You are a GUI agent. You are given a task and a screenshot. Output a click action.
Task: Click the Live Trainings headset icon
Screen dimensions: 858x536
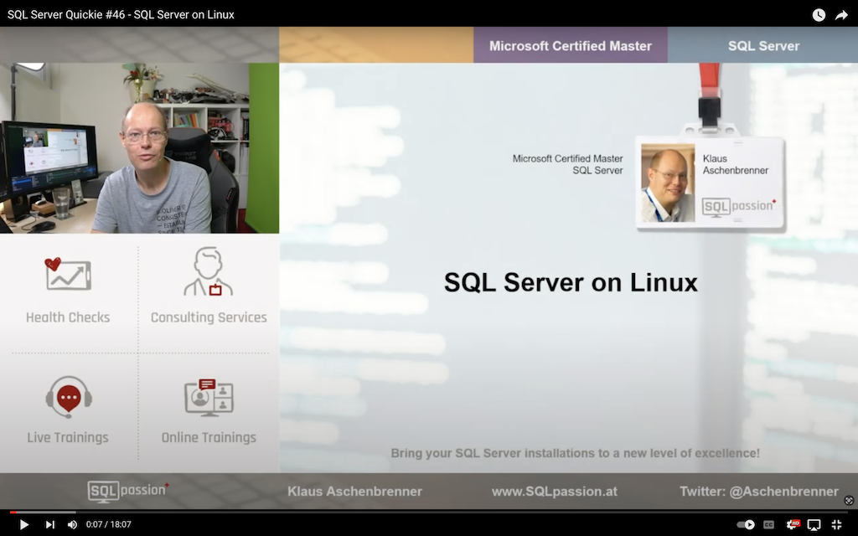pyautogui.click(x=69, y=396)
